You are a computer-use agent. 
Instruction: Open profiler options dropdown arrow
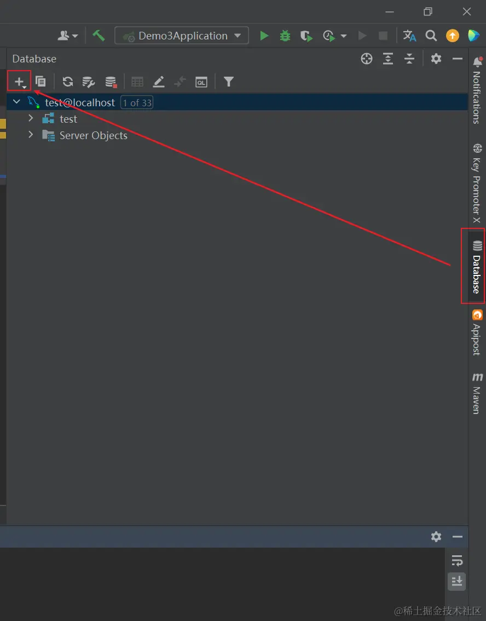tap(344, 36)
